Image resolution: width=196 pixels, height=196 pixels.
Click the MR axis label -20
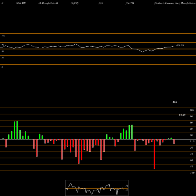(191, 148)
